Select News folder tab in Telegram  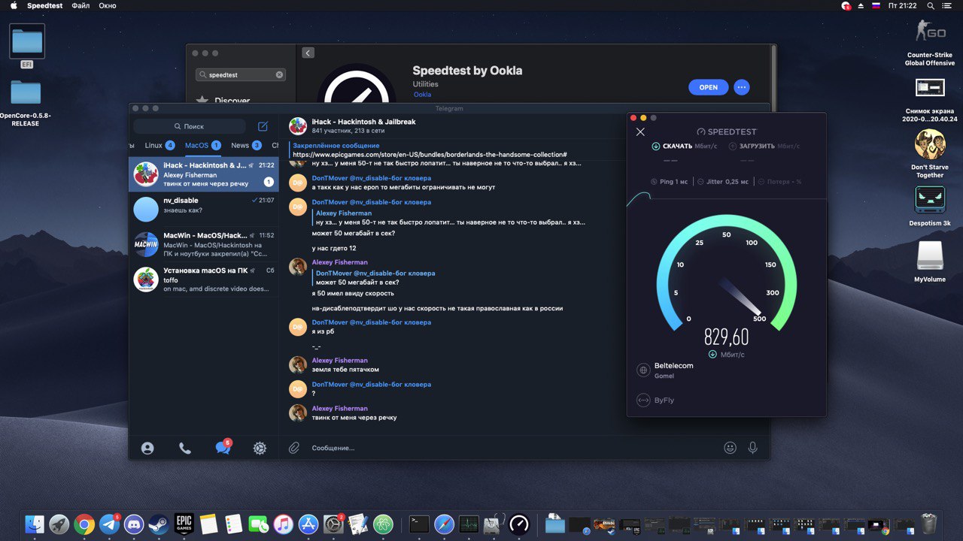coord(246,145)
